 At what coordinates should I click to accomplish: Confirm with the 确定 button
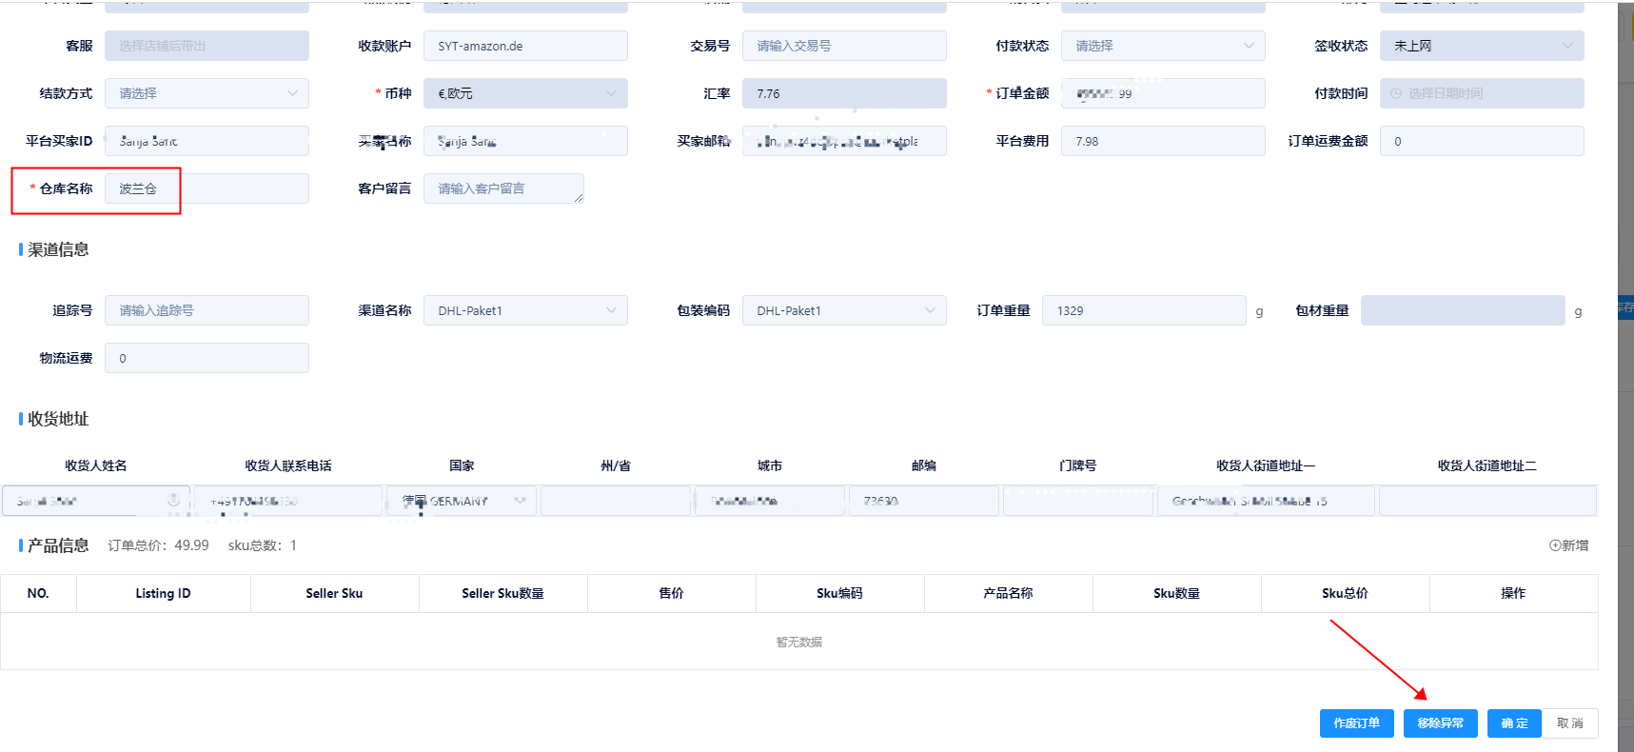point(1513,723)
